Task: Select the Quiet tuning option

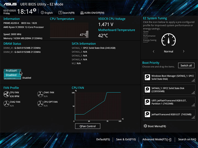Action: (x=146, y=32)
